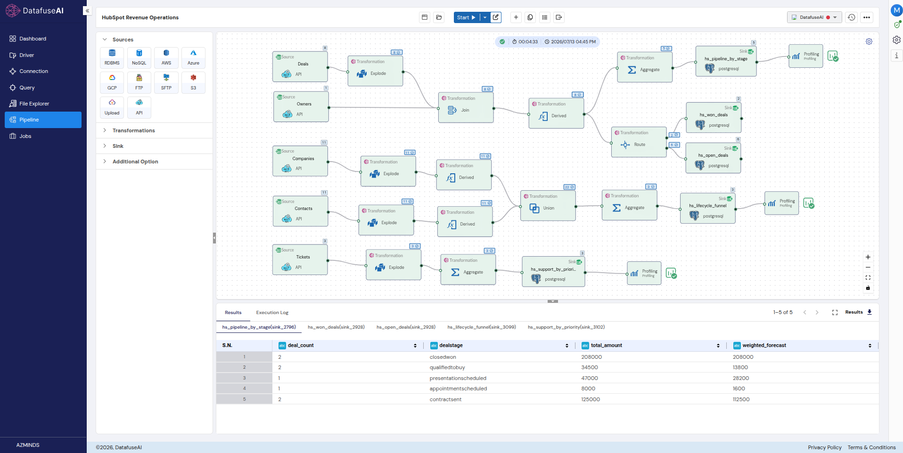Choose the Azure source tile

[x=193, y=57]
